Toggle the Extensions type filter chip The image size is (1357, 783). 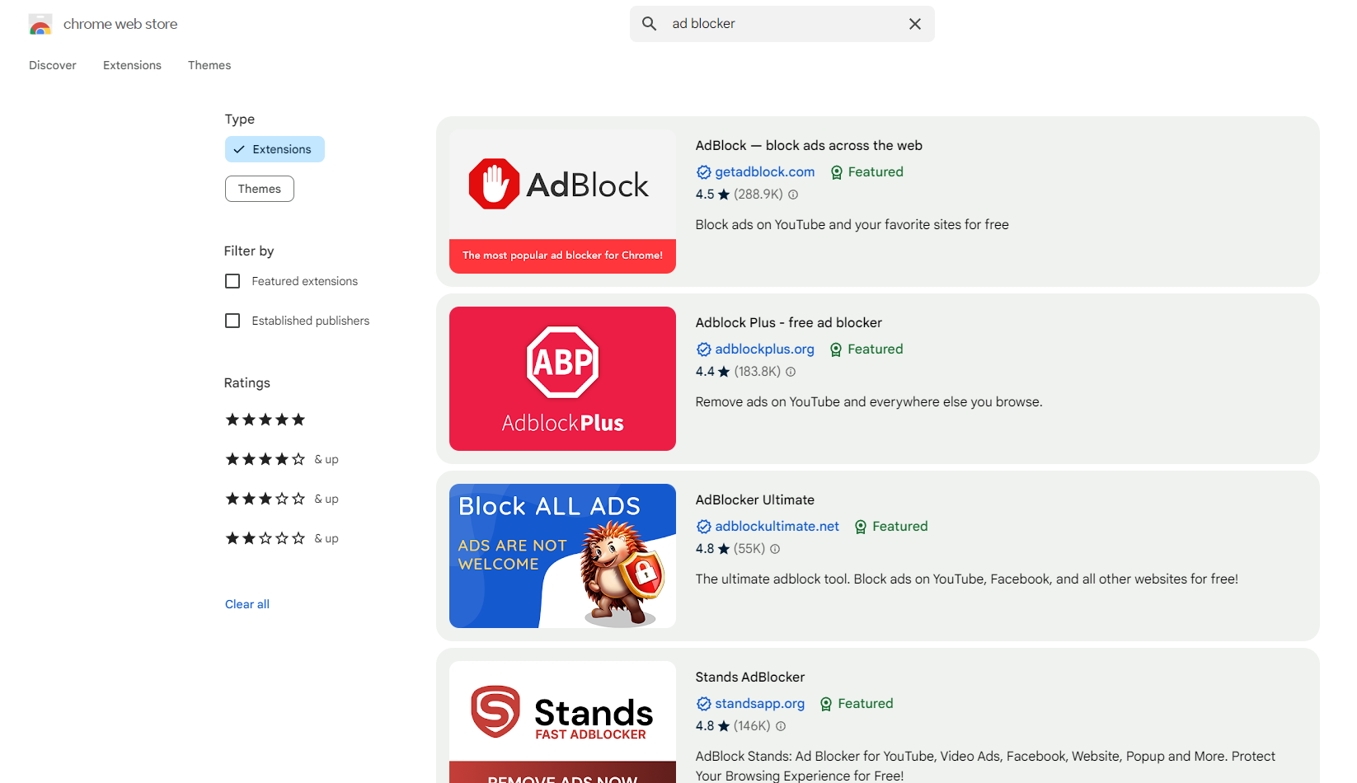click(x=275, y=149)
